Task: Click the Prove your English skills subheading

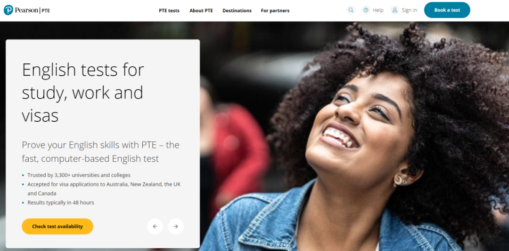Action: pyautogui.click(x=101, y=151)
